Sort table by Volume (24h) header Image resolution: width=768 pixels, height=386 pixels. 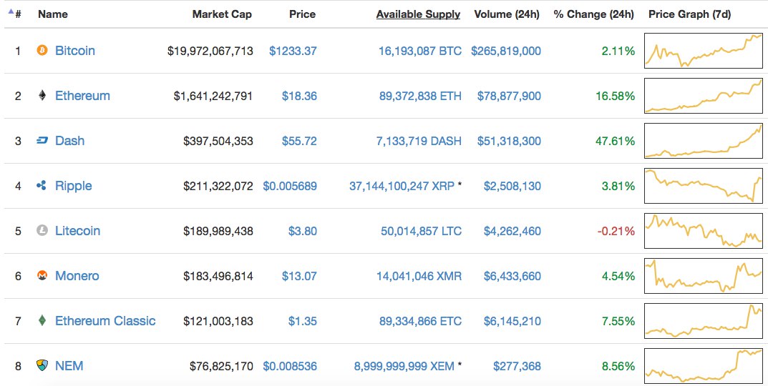tap(507, 14)
